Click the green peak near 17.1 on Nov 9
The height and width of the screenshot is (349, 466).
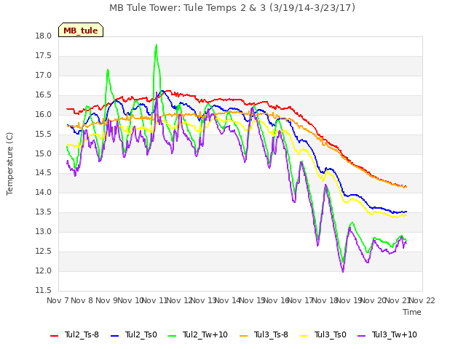(x=108, y=71)
